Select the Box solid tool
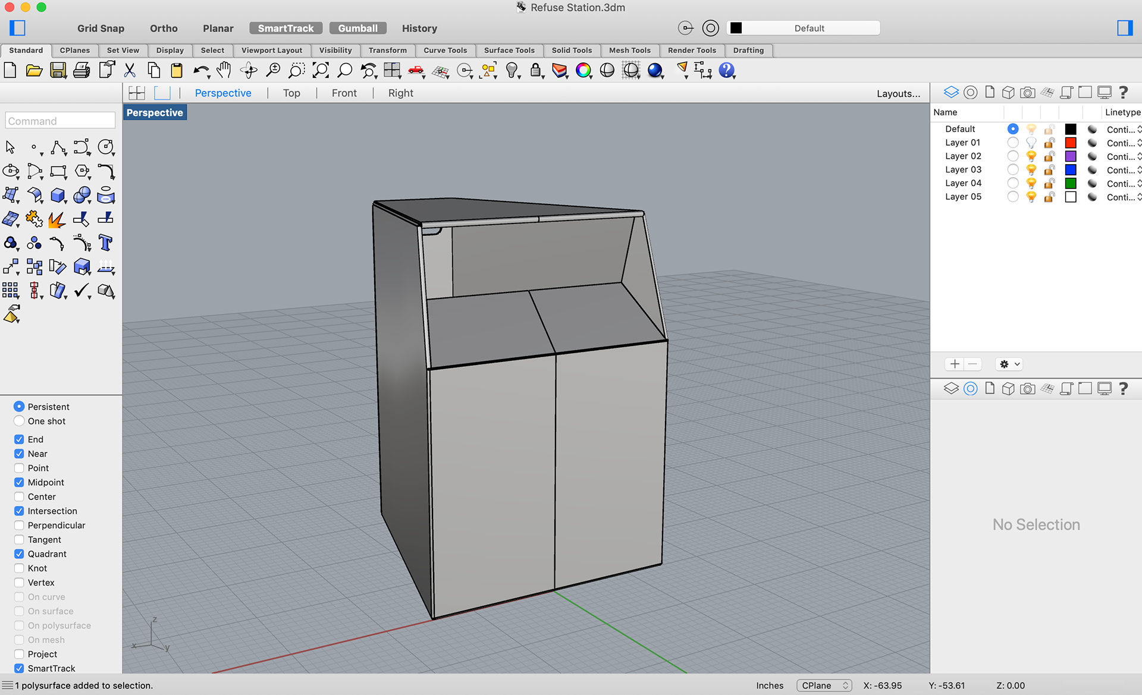Viewport: 1142px width, 695px height. point(58,195)
